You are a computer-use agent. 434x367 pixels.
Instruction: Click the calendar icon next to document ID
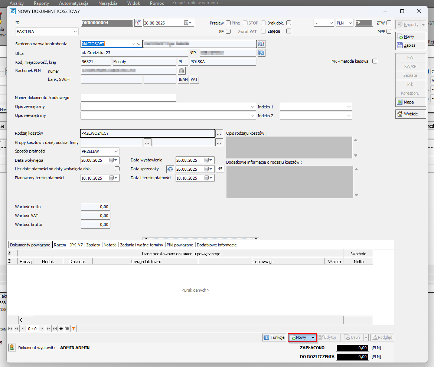[x=138, y=23]
